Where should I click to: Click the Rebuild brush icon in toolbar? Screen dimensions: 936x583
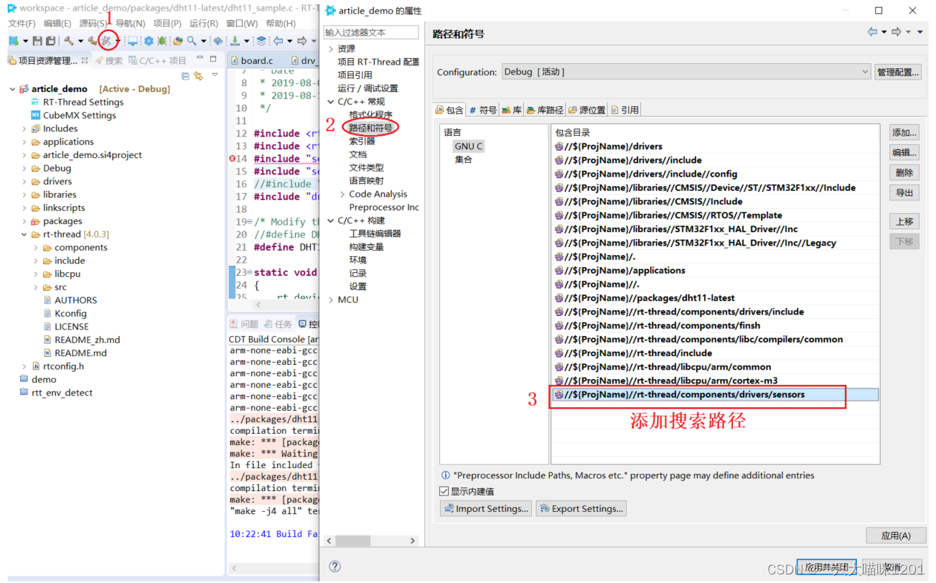pyautogui.click(x=93, y=41)
